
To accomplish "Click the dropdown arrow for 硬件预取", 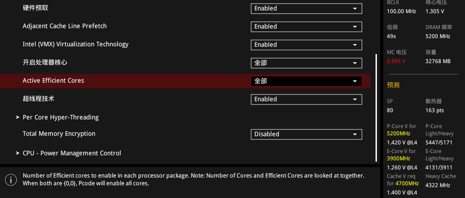I will click(x=355, y=9).
